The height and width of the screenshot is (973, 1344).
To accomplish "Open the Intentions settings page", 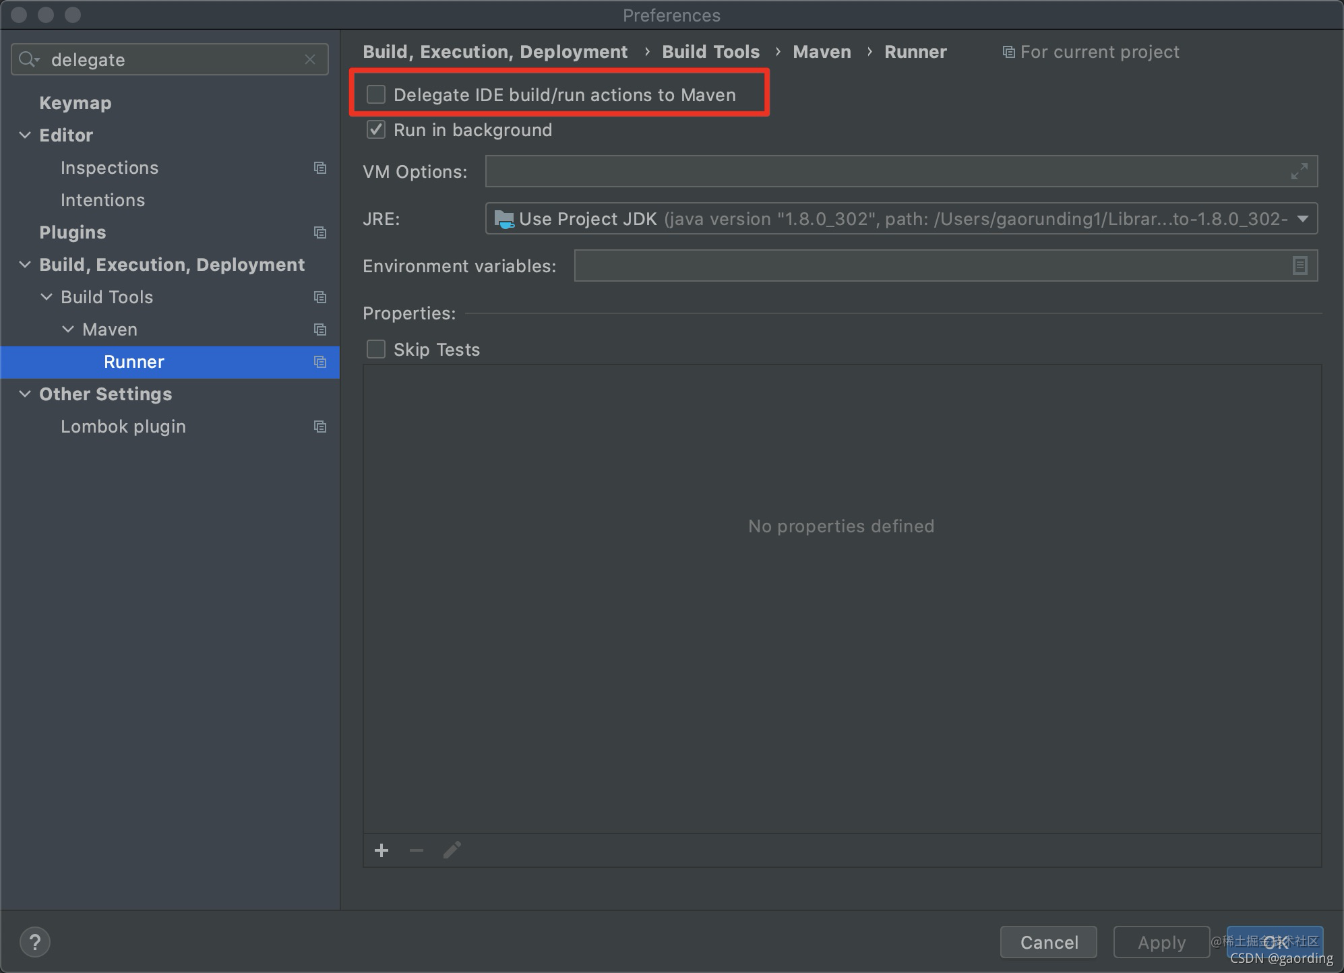I will [102, 200].
